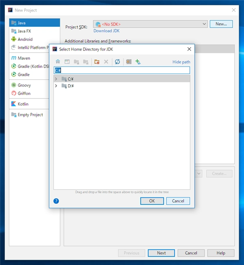244x265 pixels.
Task: Close the Select Home Directory for JDK dialog
Action: [189, 49]
